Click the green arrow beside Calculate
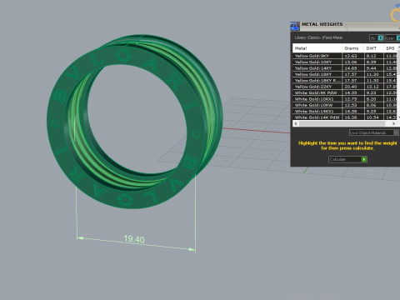 pos(364,159)
